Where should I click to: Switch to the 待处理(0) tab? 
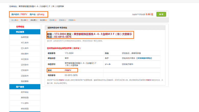pyautogui.click(x=34, y=20)
